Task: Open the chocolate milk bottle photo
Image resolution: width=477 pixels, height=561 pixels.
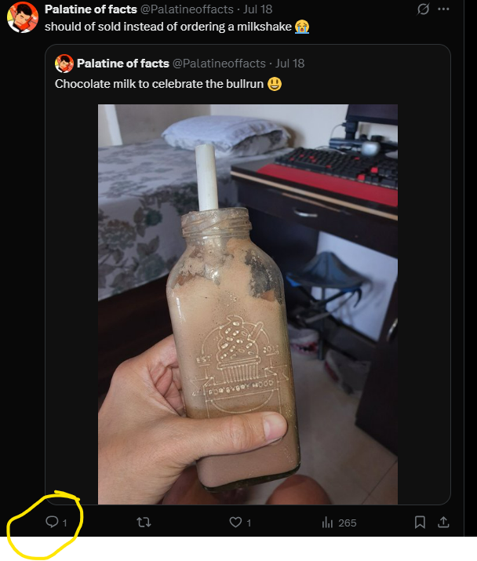Action: click(248, 304)
